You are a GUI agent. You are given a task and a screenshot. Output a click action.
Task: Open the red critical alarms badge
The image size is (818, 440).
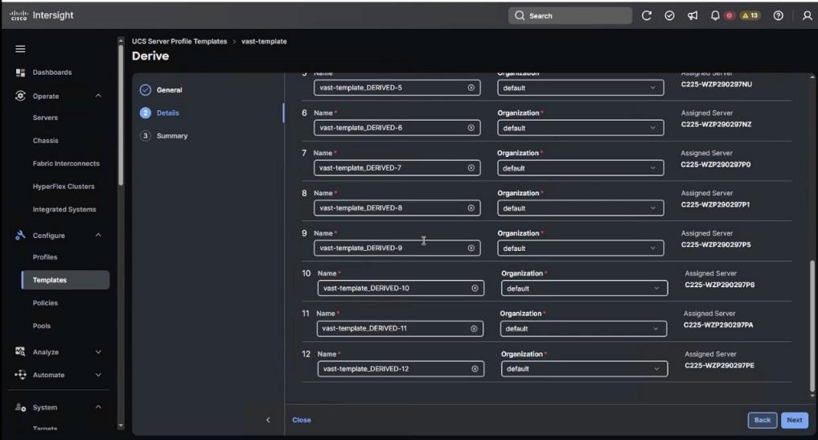730,15
